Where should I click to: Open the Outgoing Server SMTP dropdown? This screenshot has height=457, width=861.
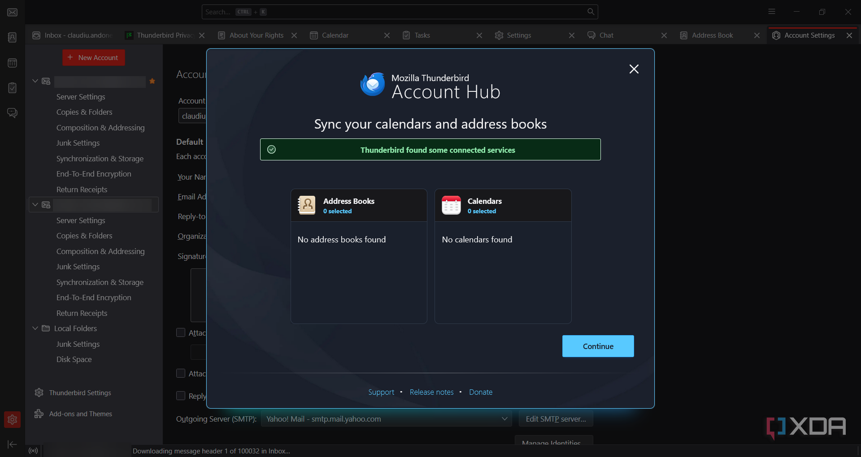pos(387,419)
